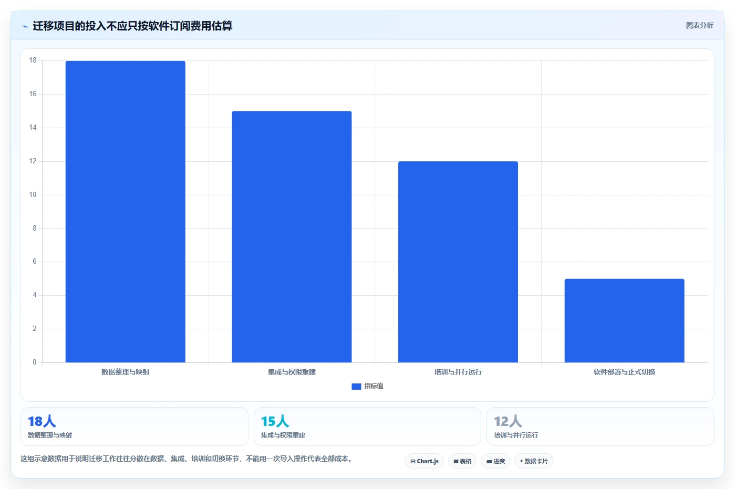Select the 软件部署与正式切换 bar
Image resolution: width=735 pixels, height=489 pixels.
(x=624, y=320)
